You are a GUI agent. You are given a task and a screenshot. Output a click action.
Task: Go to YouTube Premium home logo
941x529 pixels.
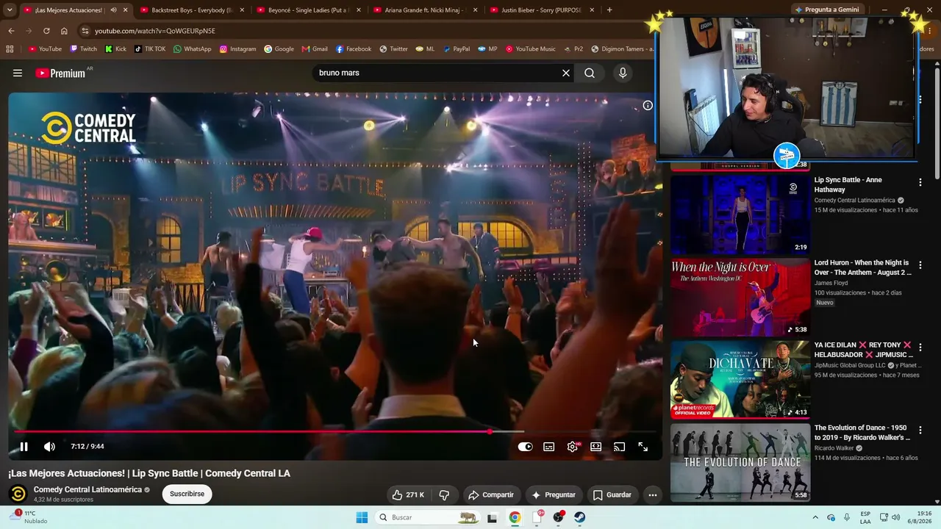62,73
